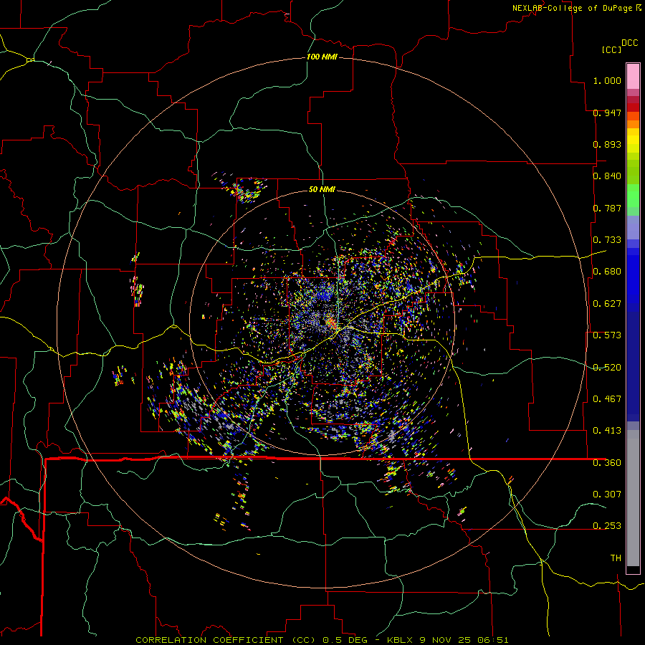Viewport: 645px width, 645px height.
Task: Click the 0.5 DEG elevation text
Action: point(345,640)
